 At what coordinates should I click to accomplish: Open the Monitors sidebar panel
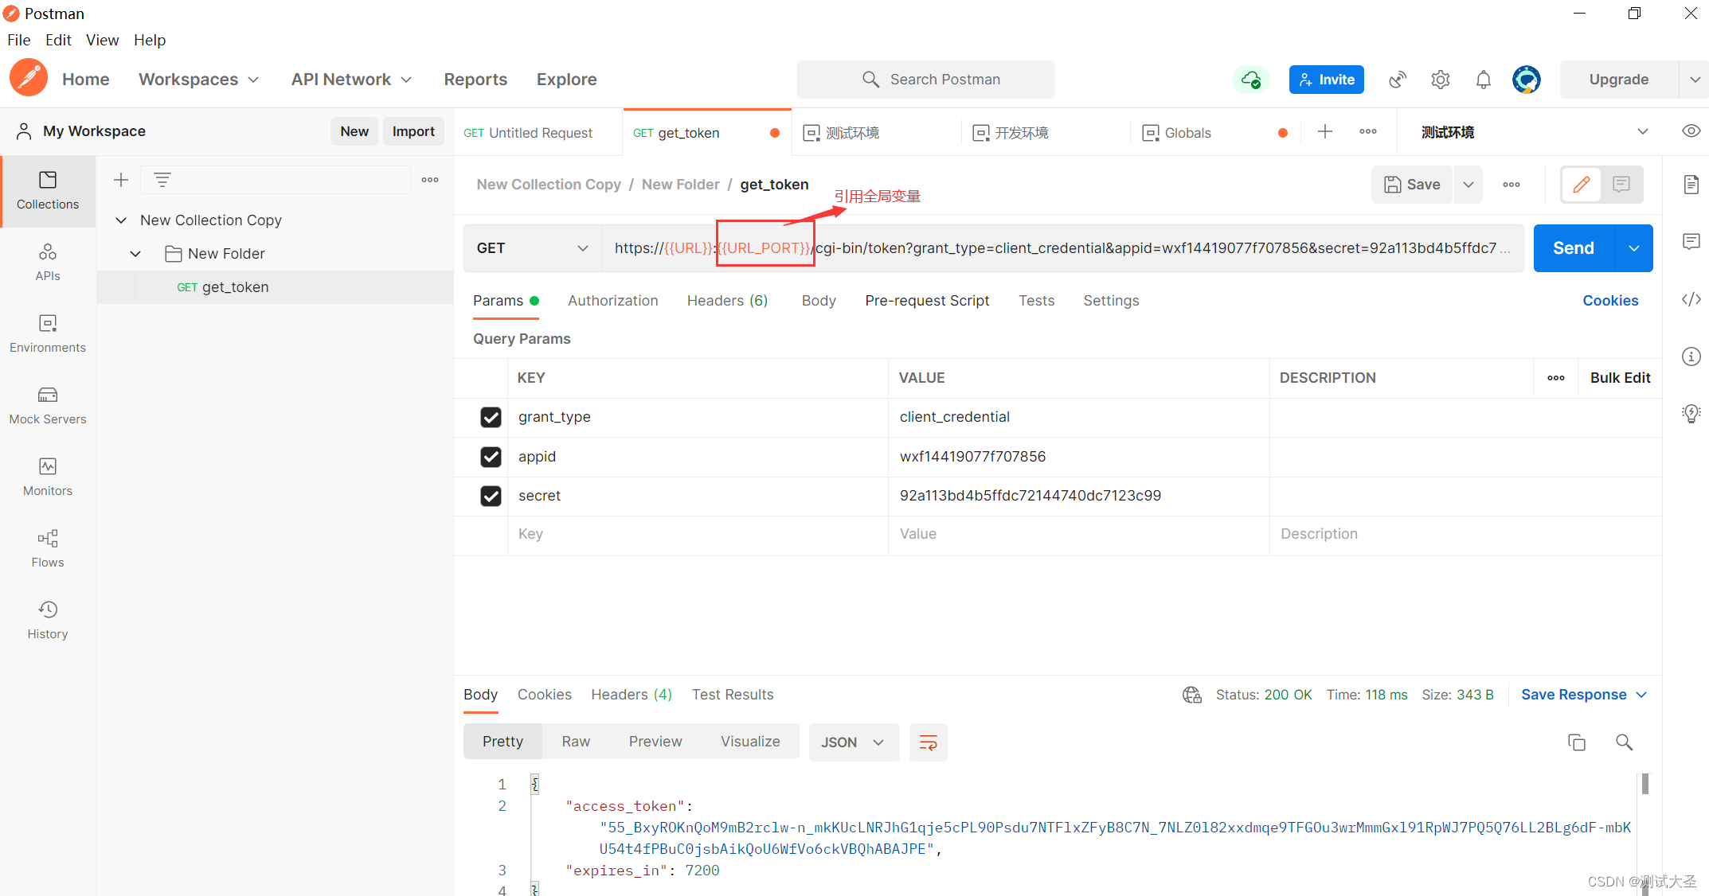[x=48, y=477]
